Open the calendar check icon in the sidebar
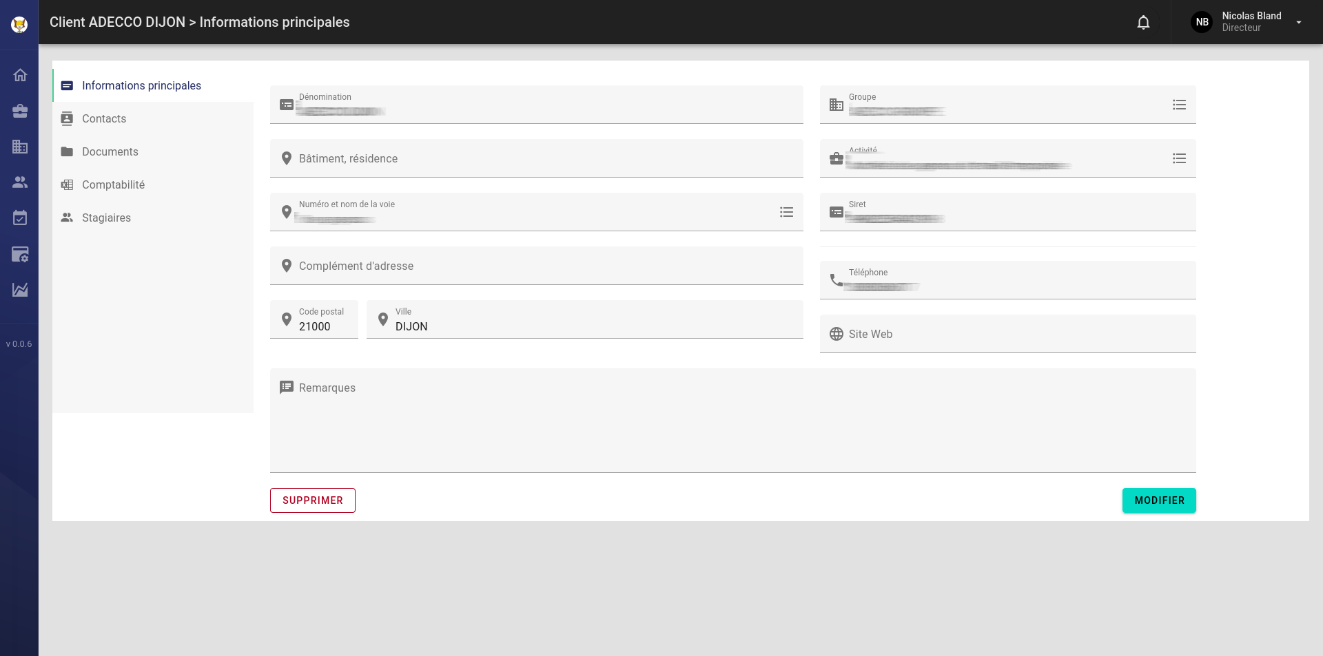This screenshot has width=1323, height=656. pos(19,218)
